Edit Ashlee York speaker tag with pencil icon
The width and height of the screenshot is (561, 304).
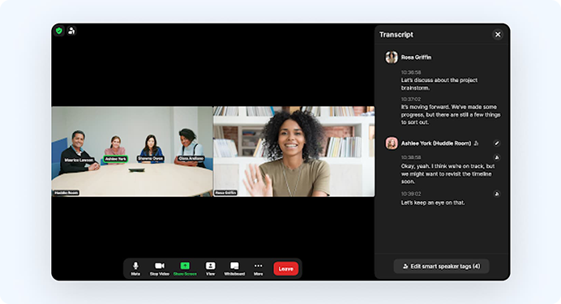coord(497,143)
